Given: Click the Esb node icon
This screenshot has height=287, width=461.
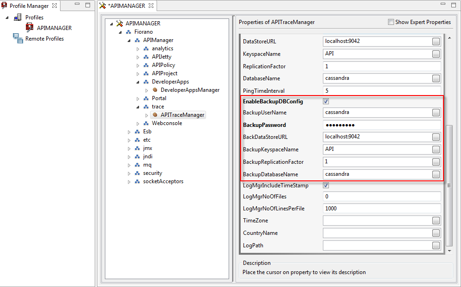Looking at the screenshot, I should 137,132.
